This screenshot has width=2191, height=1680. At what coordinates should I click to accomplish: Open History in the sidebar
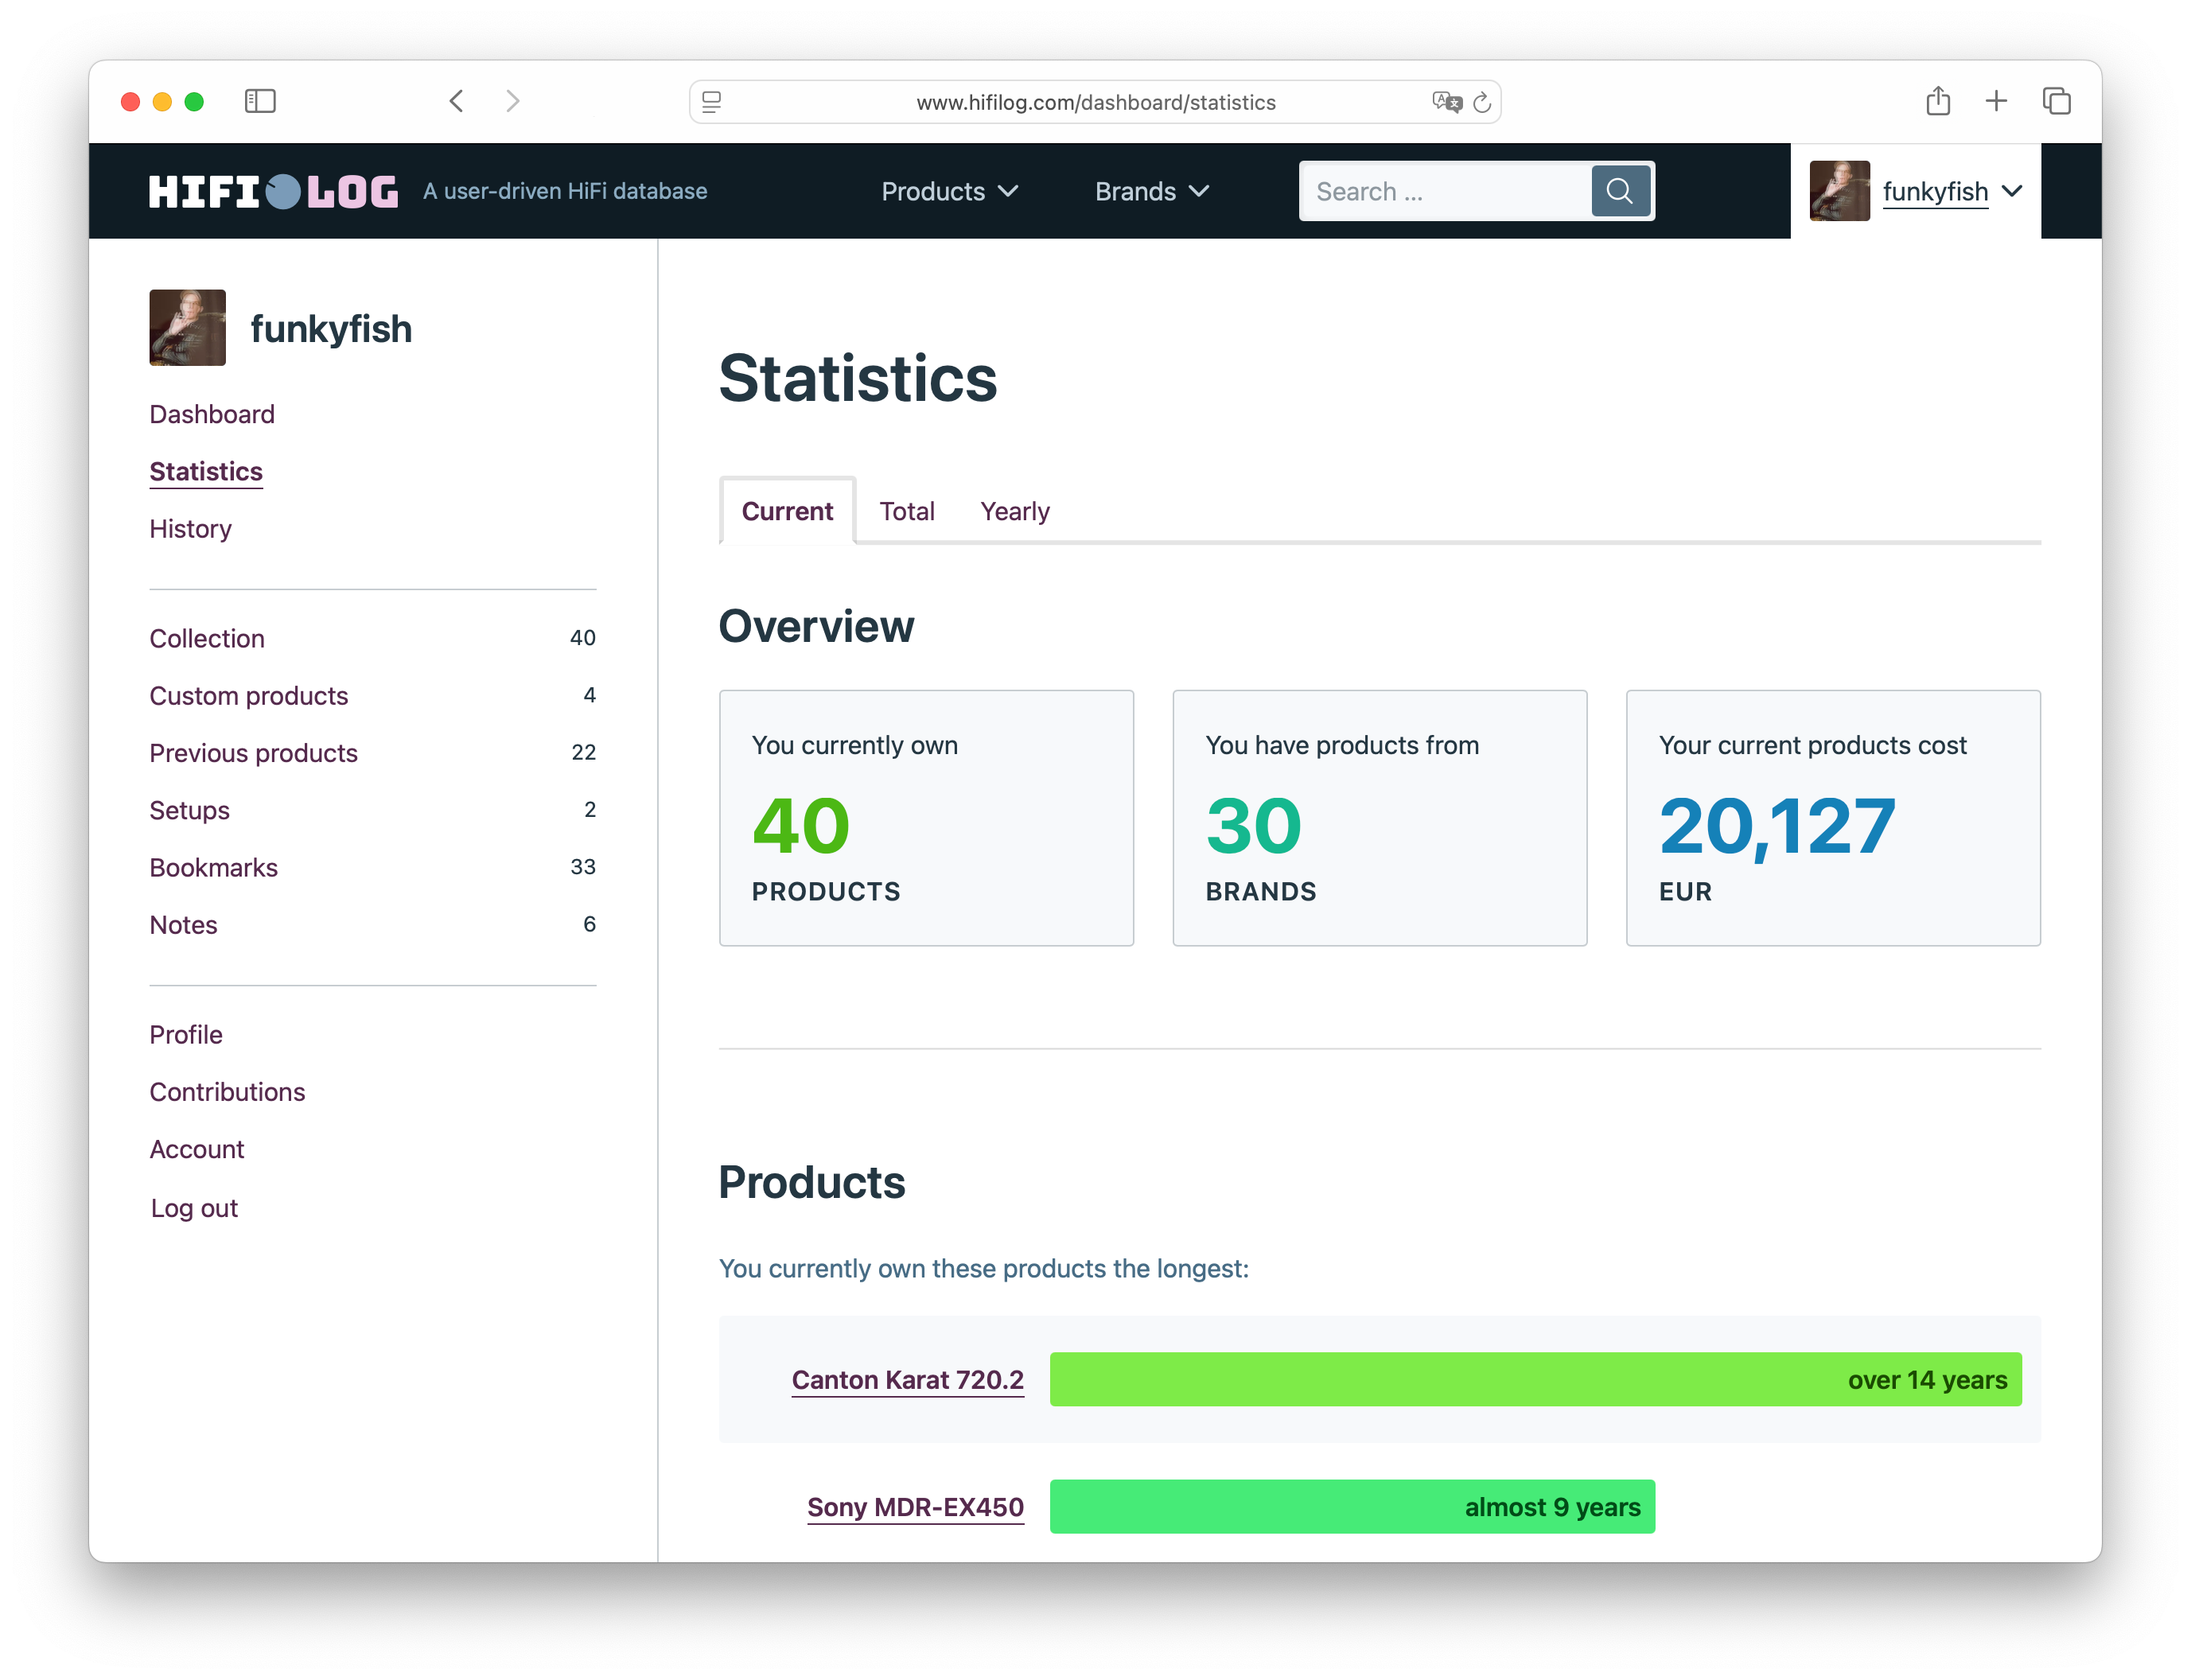tap(190, 528)
